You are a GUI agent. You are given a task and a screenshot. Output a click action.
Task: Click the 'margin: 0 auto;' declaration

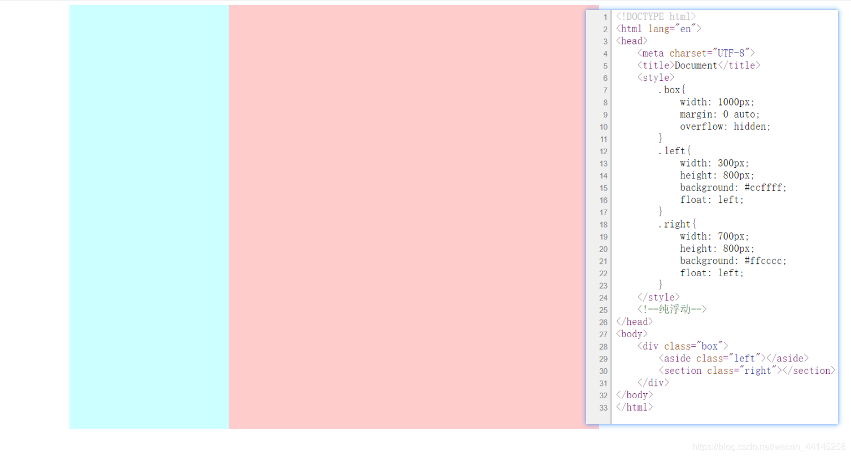[720, 114]
